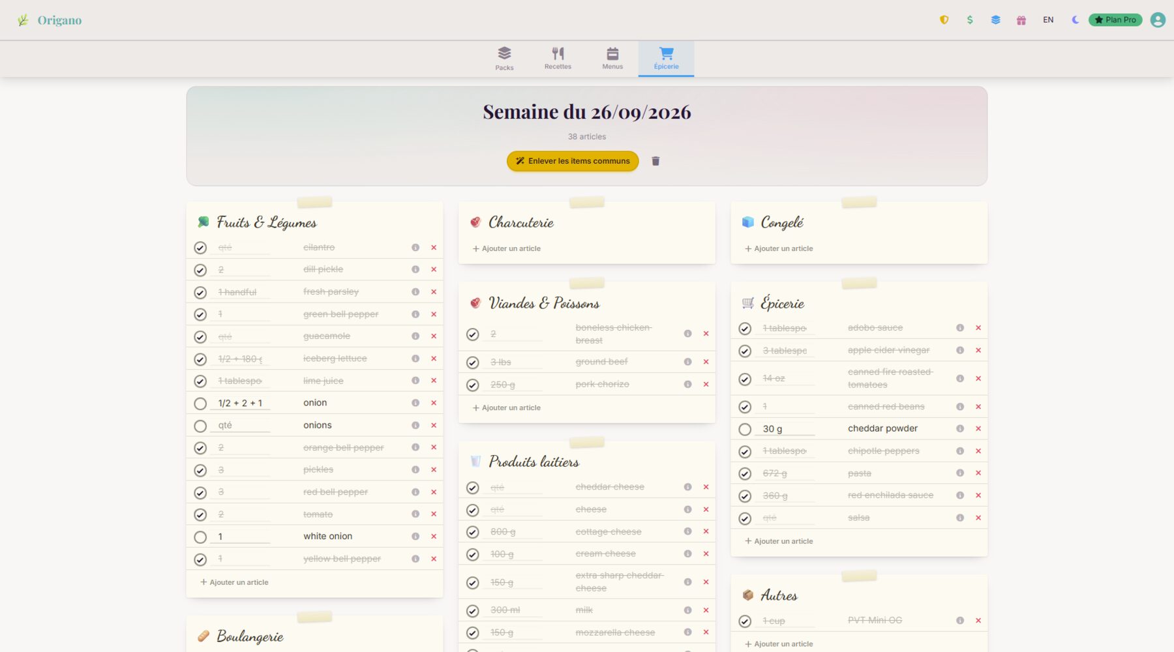The image size is (1174, 652).
Task: Add an article under Viandes & Poissons
Action: coord(507,407)
